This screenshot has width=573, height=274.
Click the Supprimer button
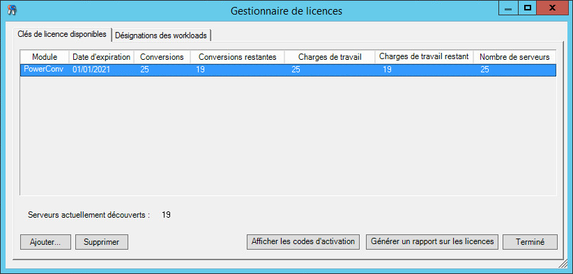click(x=102, y=242)
